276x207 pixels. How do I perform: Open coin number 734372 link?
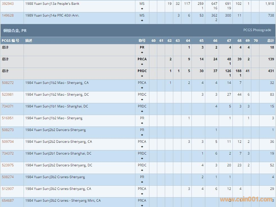(x=8, y=153)
